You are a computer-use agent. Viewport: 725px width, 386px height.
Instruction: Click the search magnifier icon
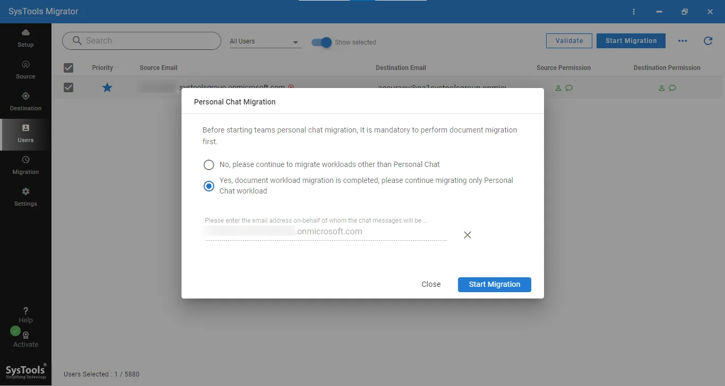click(x=77, y=41)
